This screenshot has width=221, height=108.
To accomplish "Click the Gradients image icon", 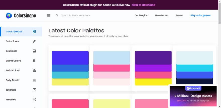I will pos(34,51).
